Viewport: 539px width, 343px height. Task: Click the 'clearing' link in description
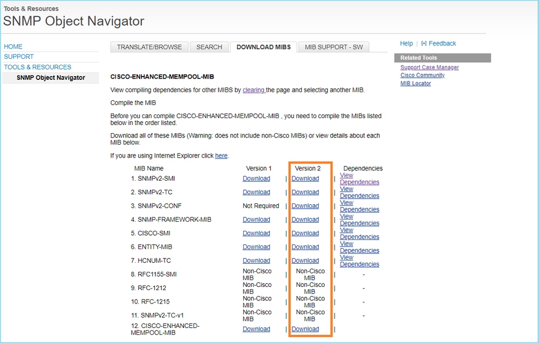coord(254,90)
